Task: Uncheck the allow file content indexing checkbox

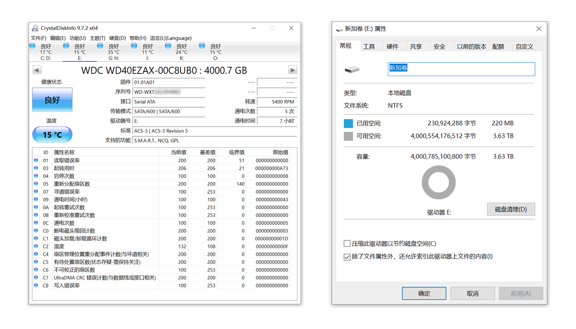Action: (347, 257)
